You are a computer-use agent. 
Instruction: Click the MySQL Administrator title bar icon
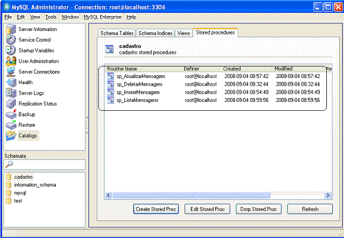tap(7, 7)
